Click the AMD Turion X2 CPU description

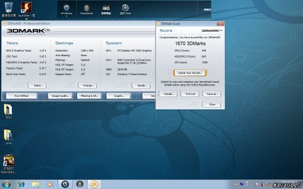point(134,61)
